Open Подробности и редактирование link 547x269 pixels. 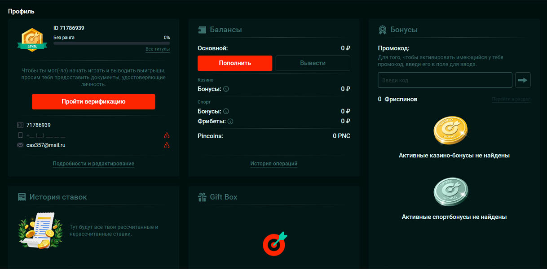[93, 164]
